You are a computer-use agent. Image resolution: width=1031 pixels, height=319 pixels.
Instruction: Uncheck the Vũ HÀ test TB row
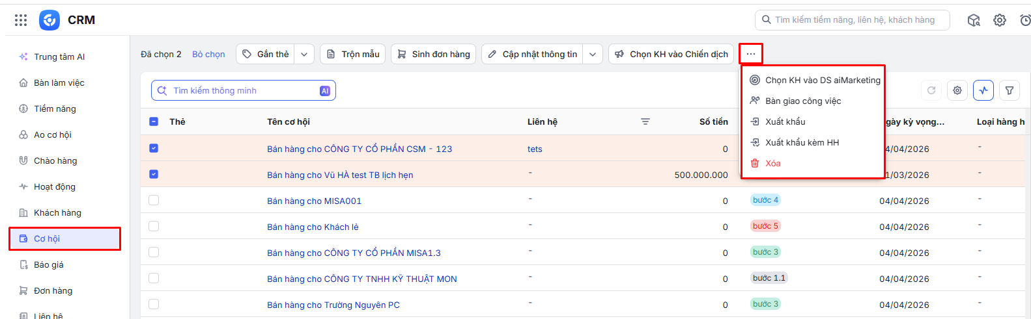[x=154, y=174]
